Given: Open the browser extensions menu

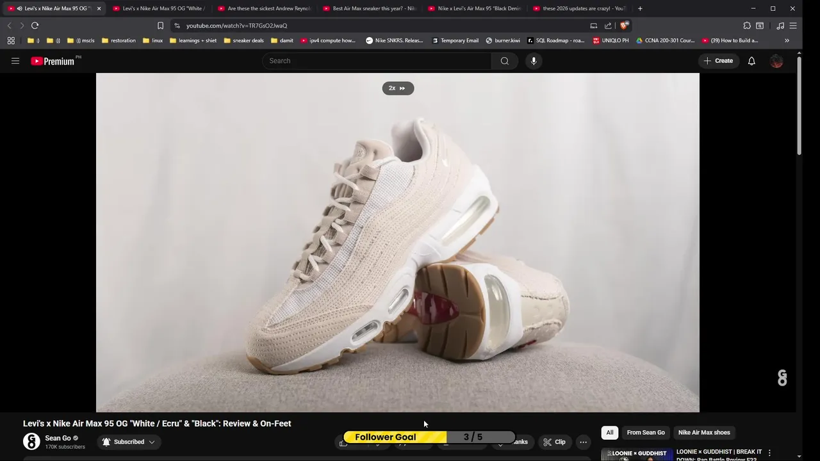Looking at the screenshot, I should (747, 26).
